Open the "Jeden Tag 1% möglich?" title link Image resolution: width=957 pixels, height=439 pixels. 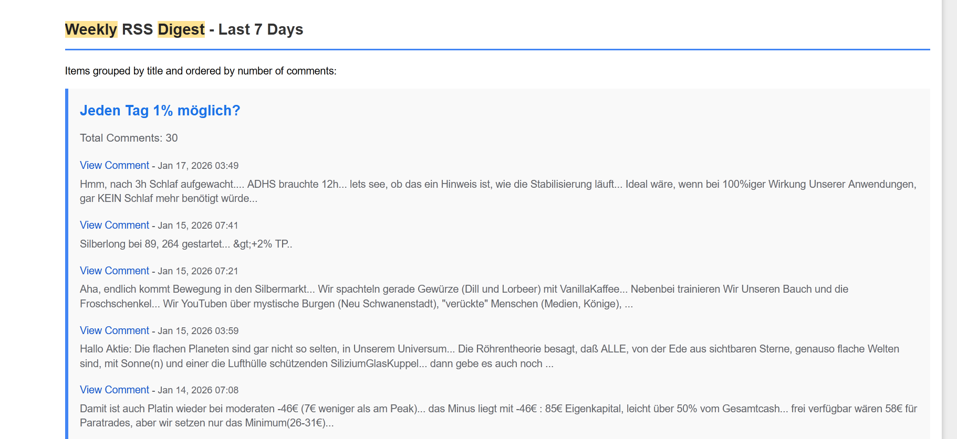pyautogui.click(x=160, y=111)
